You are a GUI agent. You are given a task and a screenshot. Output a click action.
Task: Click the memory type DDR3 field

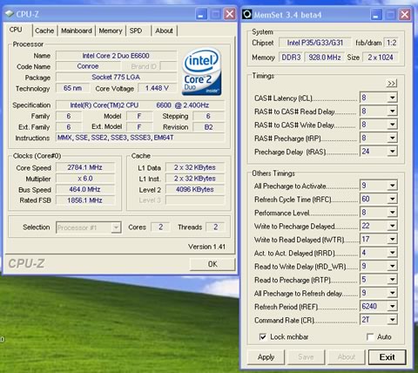coord(291,58)
